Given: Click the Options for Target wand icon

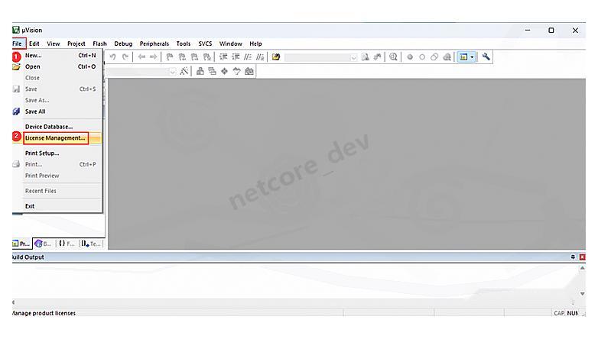Looking at the screenshot, I should 185,71.
